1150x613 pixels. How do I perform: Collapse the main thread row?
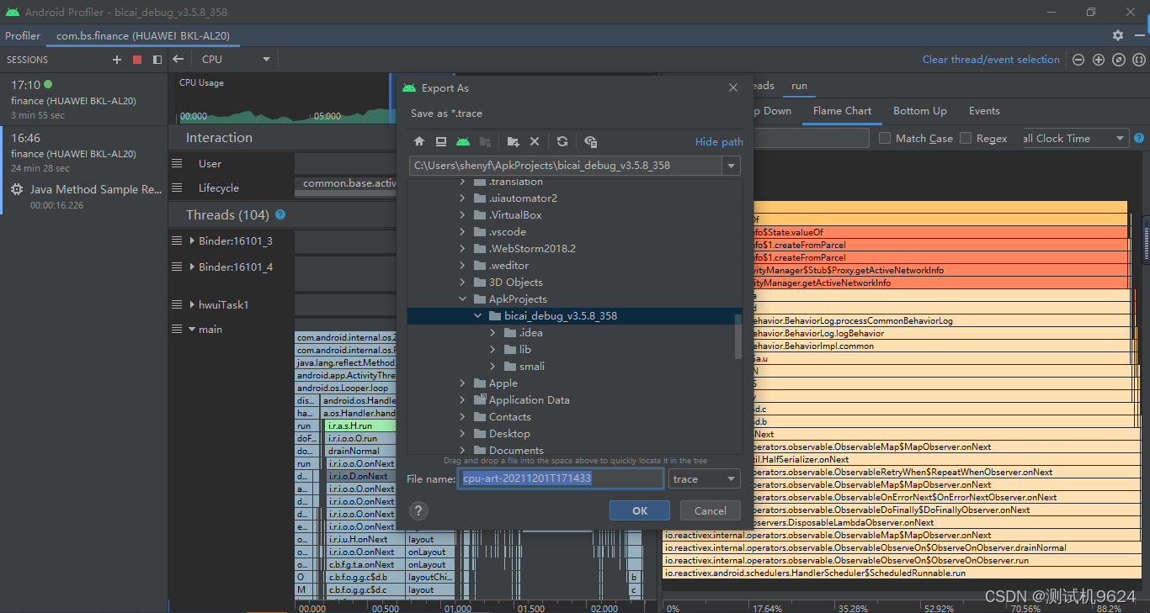tap(191, 330)
